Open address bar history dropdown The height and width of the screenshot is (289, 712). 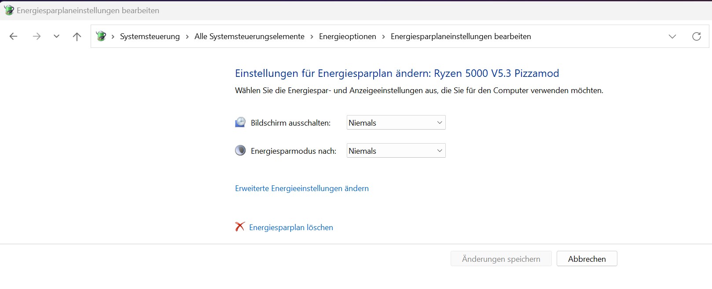coord(672,36)
